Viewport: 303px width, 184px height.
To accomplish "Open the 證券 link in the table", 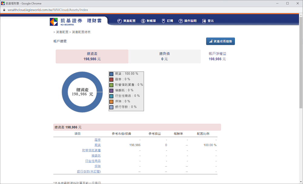I will click(x=98, y=140).
